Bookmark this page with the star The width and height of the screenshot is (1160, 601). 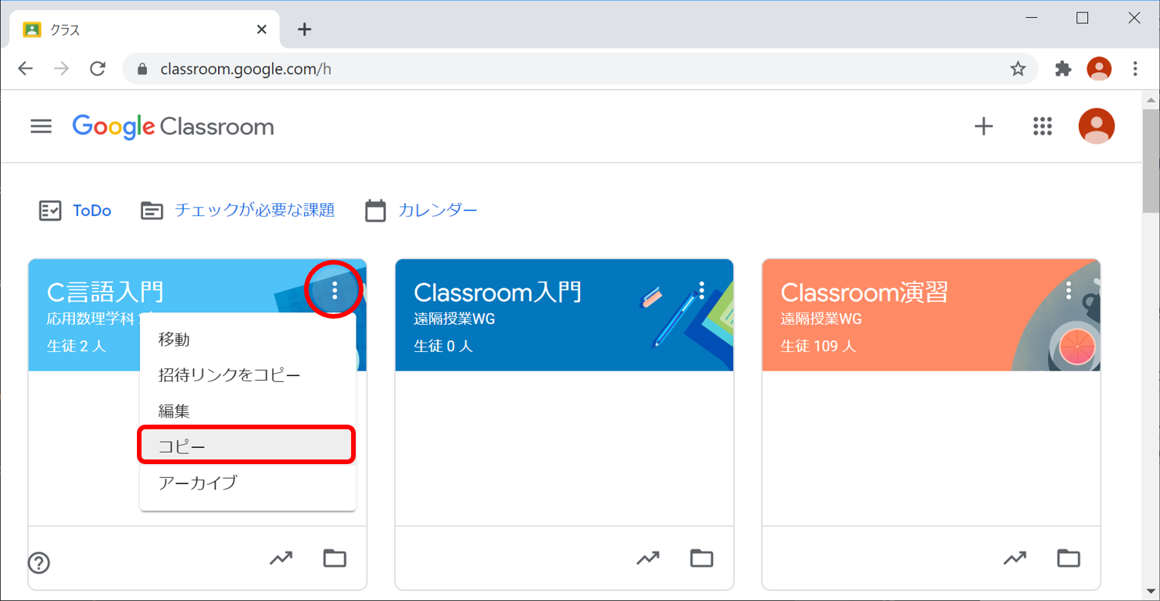pyautogui.click(x=1018, y=69)
